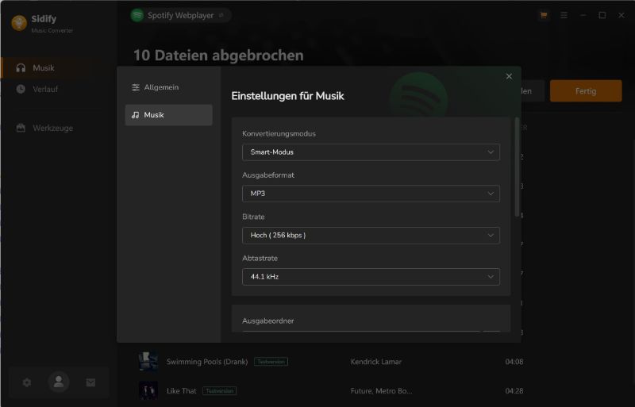Image resolution: width=635 pixels, height=407 pixels.
Task: Click the Swimming Pools (Drank) album thumbnail
Action: point(148,362)
